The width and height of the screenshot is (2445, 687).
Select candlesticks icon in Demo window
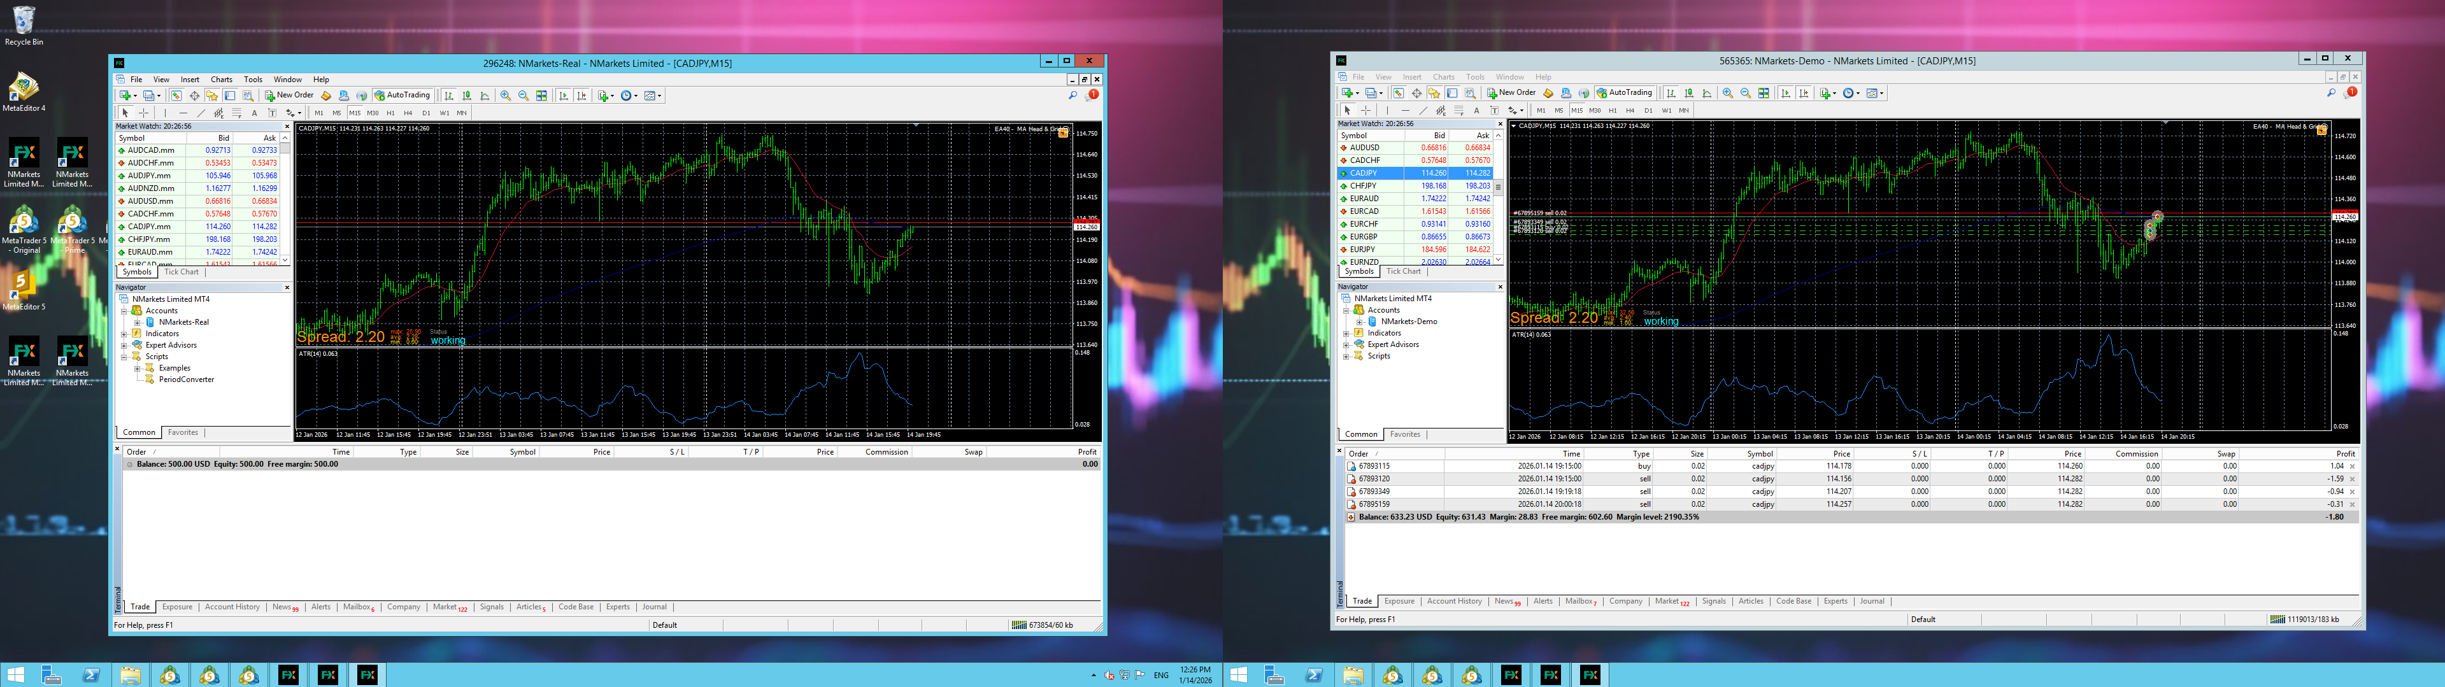1690,93
